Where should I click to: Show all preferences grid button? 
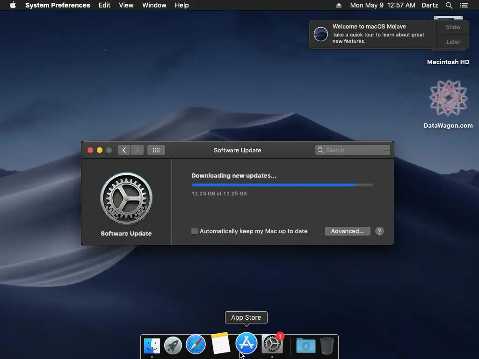156,150
